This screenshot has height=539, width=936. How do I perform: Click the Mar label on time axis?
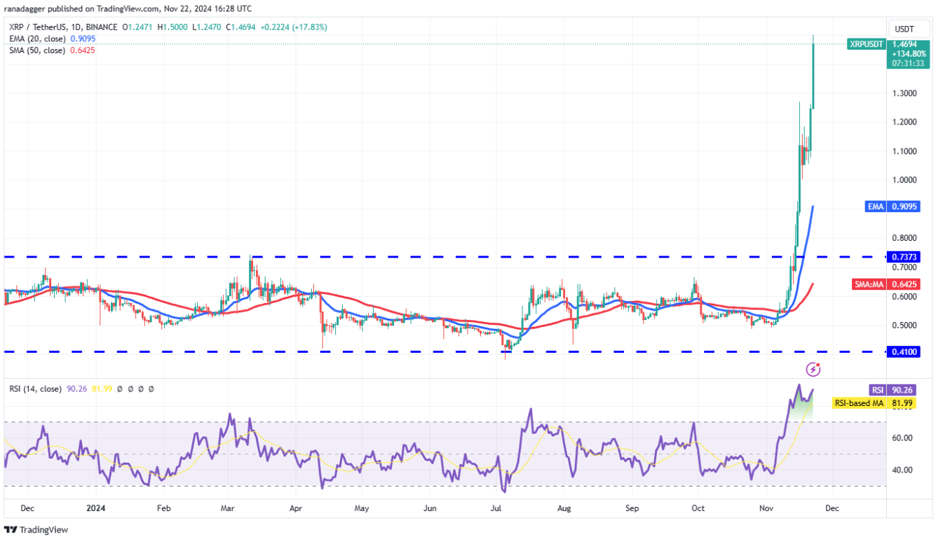[x=228, y=507]
